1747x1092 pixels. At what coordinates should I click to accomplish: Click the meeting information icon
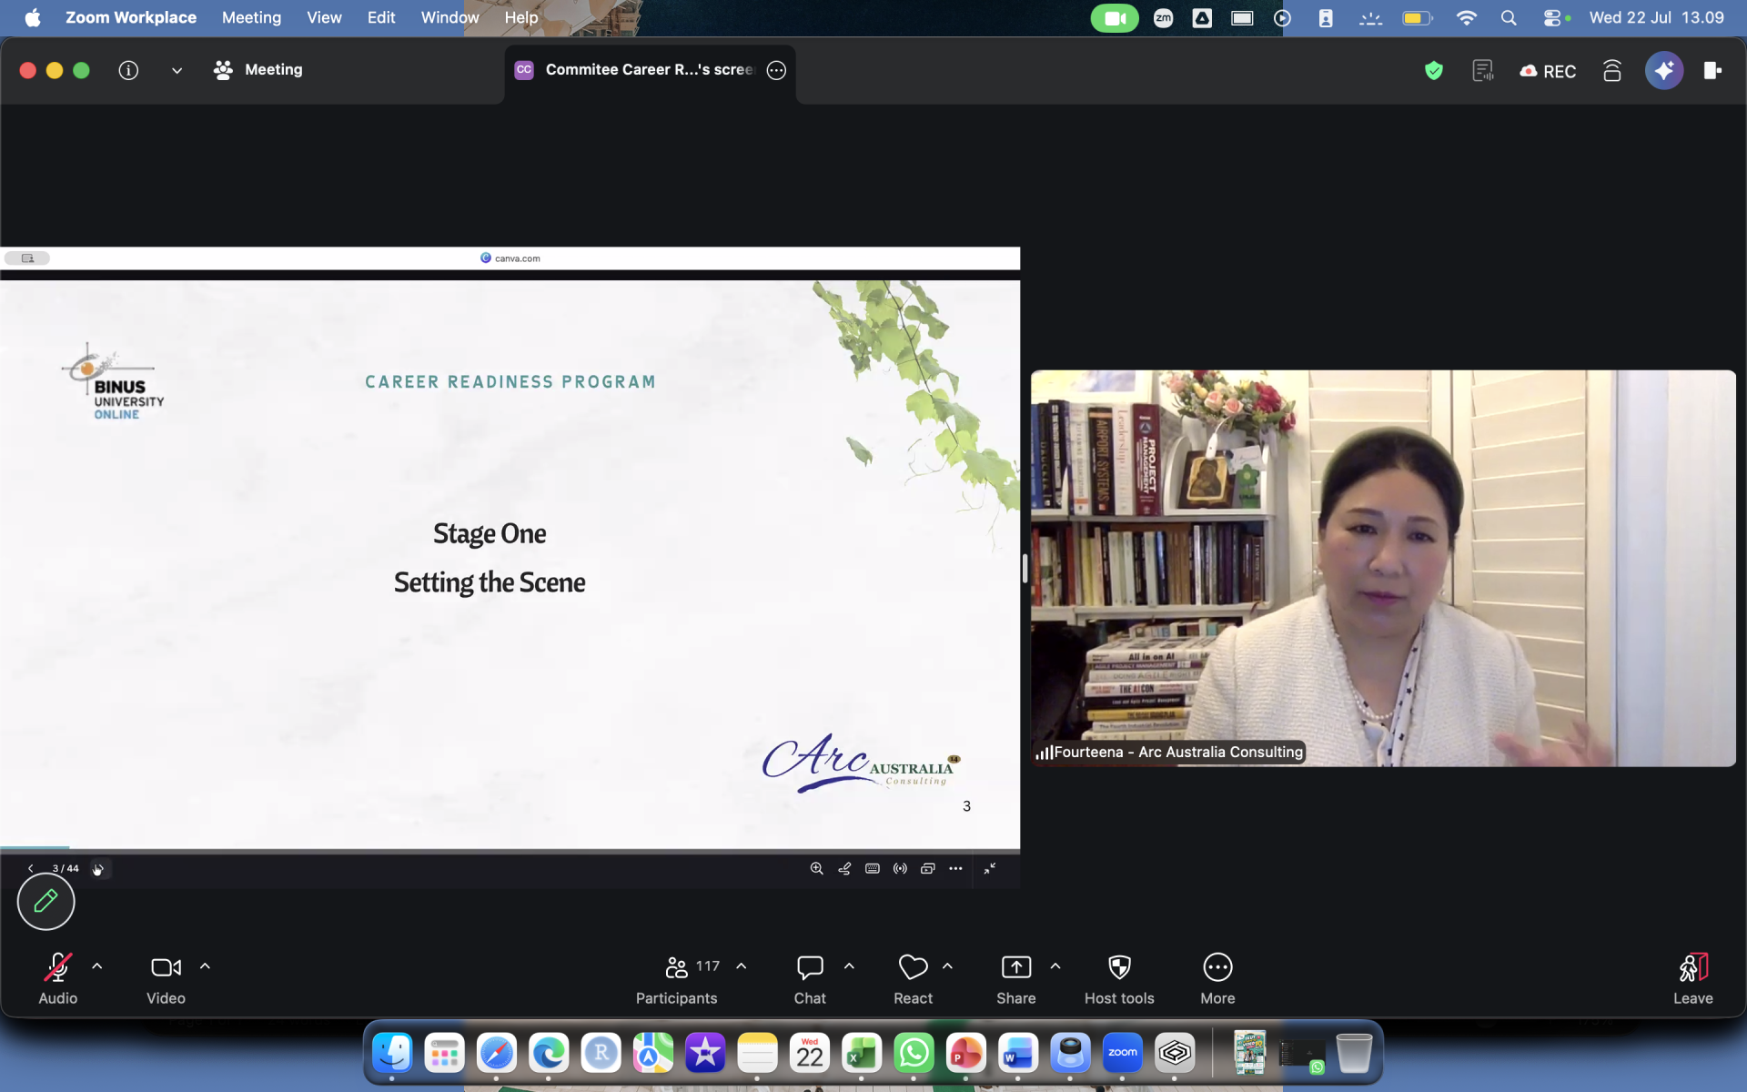point(128,70)
